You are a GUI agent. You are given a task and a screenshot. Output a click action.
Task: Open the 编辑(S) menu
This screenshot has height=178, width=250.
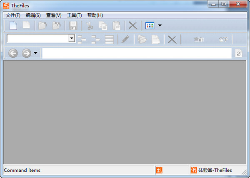click(33, 15)
